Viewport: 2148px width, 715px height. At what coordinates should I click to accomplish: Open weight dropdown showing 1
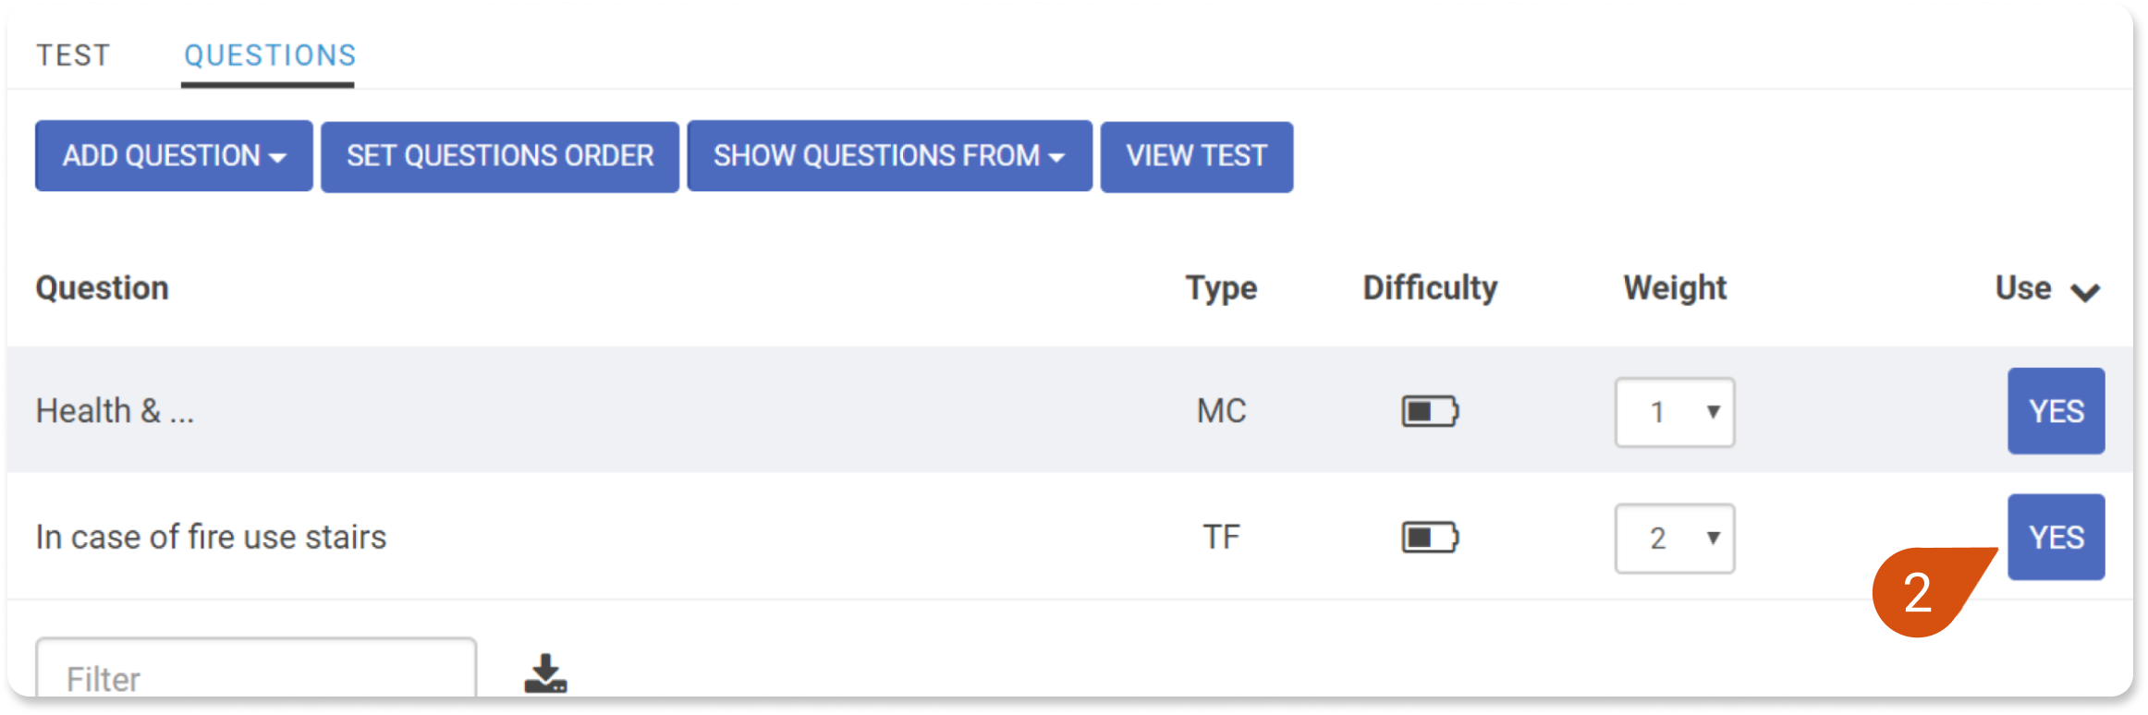(1675, 412)
